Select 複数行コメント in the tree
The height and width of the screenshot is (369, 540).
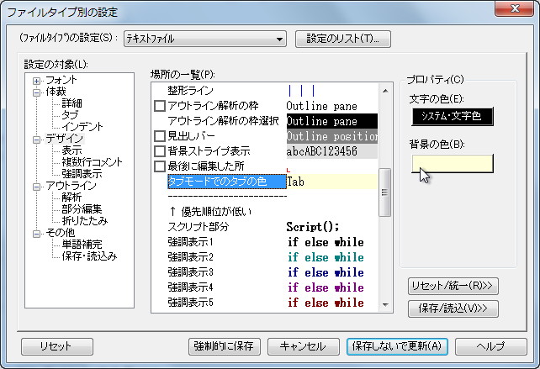(92, 161)
